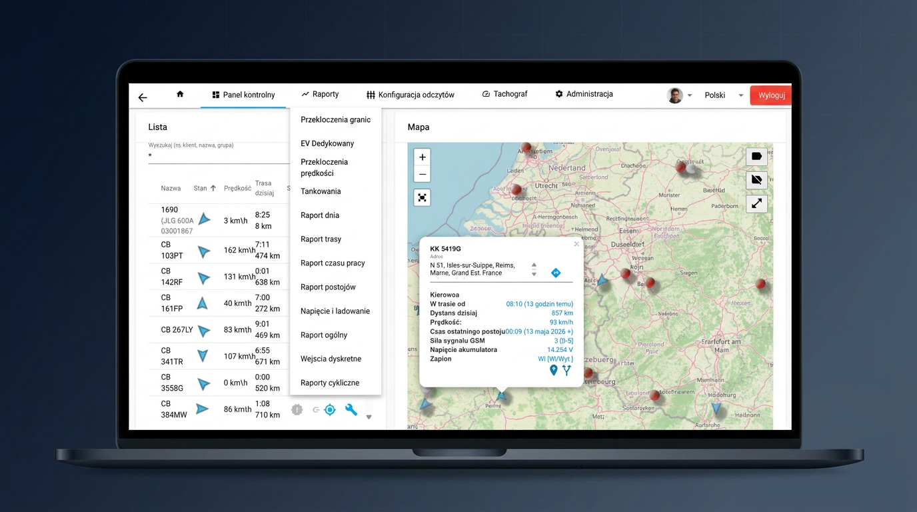Select EV Dedykowany report
917x512 pixels.
pos(327,143)
